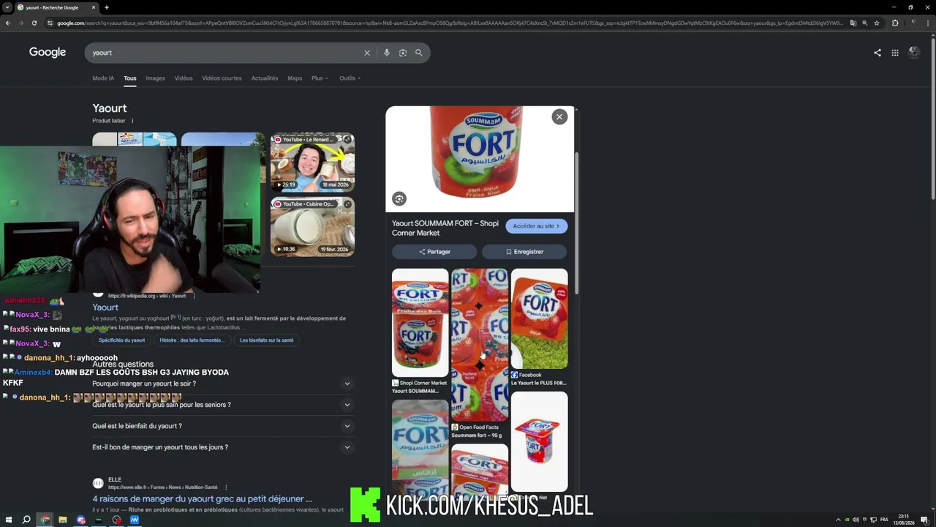Submit search with the magnifying glass icon
The image size is (936, 527).
(x=419, y=53)
